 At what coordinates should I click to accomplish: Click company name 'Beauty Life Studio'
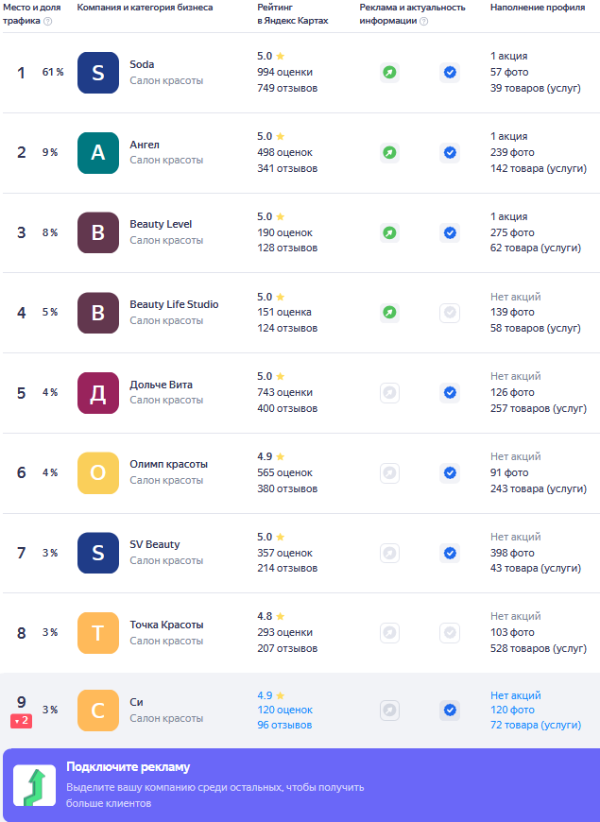174,304
